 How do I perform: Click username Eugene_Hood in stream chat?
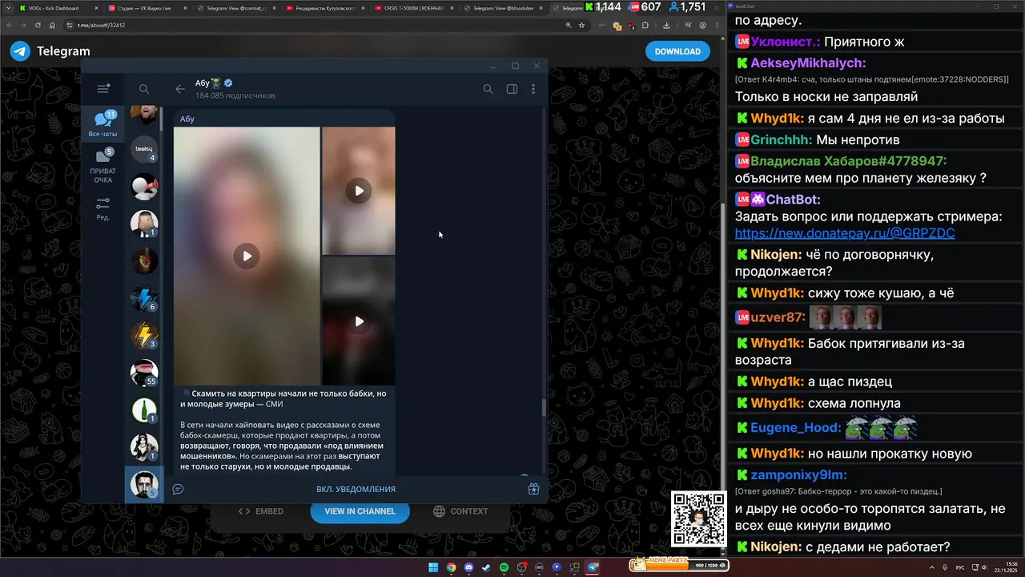(x=795, y=428)
